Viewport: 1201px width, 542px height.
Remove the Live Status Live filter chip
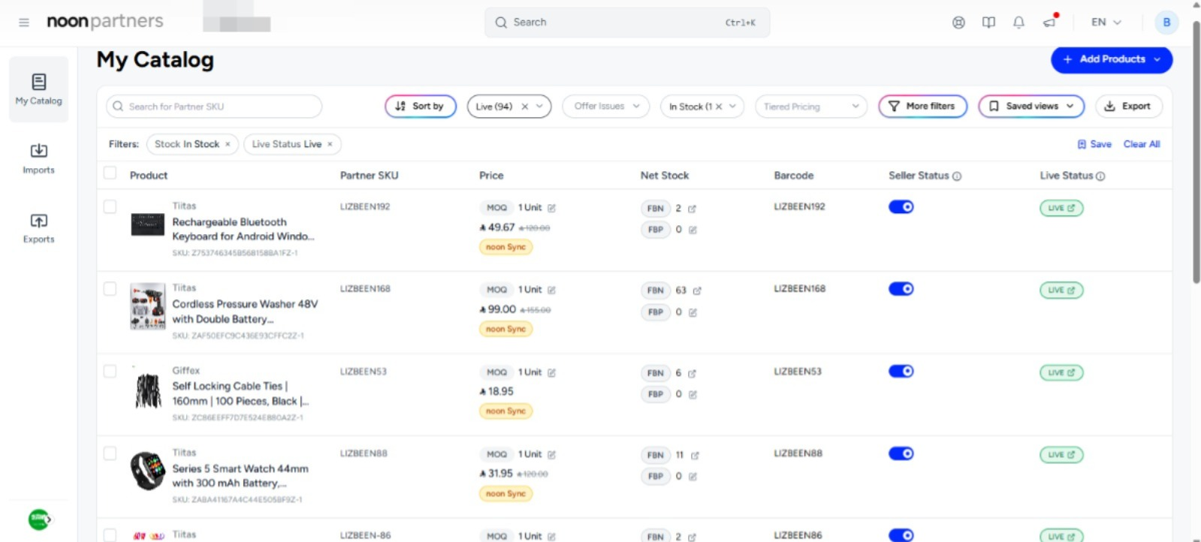(329, 144)
